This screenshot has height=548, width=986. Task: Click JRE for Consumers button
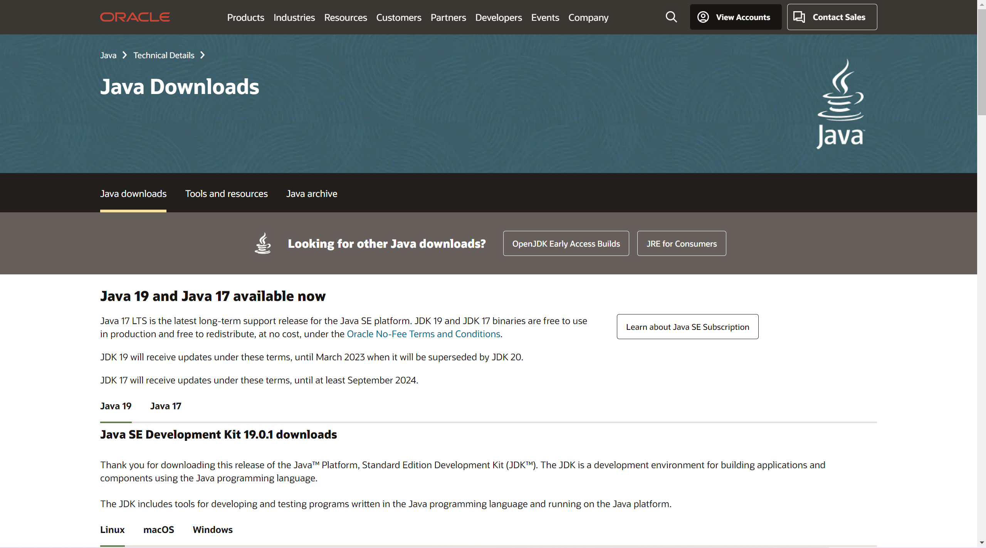(x=681, y=243)
